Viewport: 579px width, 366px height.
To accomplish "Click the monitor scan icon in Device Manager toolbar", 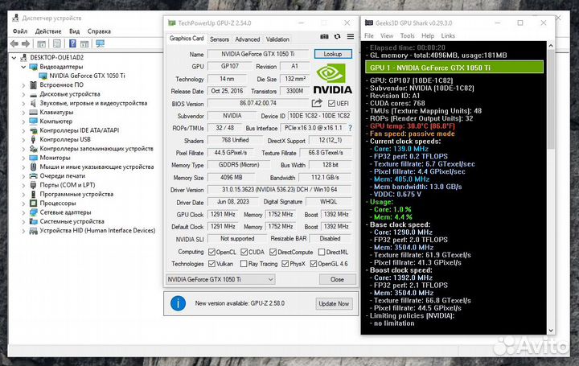I will 100,43.
